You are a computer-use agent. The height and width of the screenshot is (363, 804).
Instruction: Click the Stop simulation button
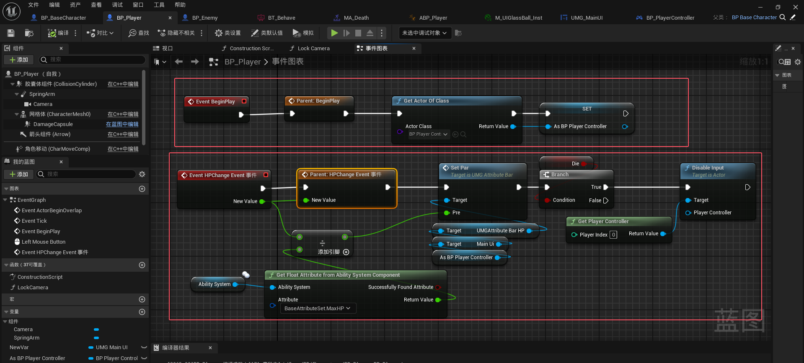[358, 33]
